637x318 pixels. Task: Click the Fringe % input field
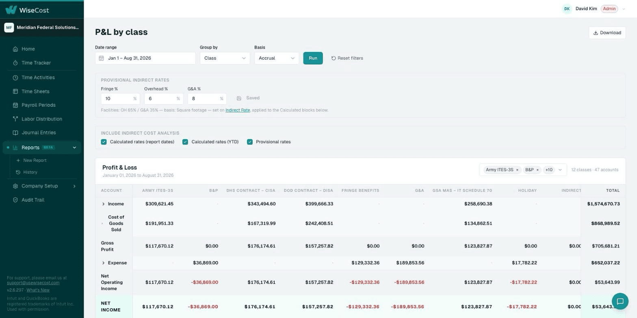pos(120,99)
